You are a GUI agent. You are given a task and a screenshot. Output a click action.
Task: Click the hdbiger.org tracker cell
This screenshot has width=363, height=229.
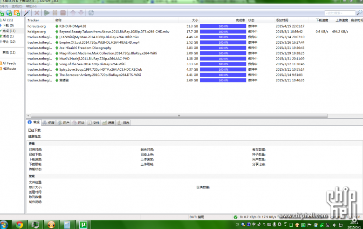click(36, 32)
